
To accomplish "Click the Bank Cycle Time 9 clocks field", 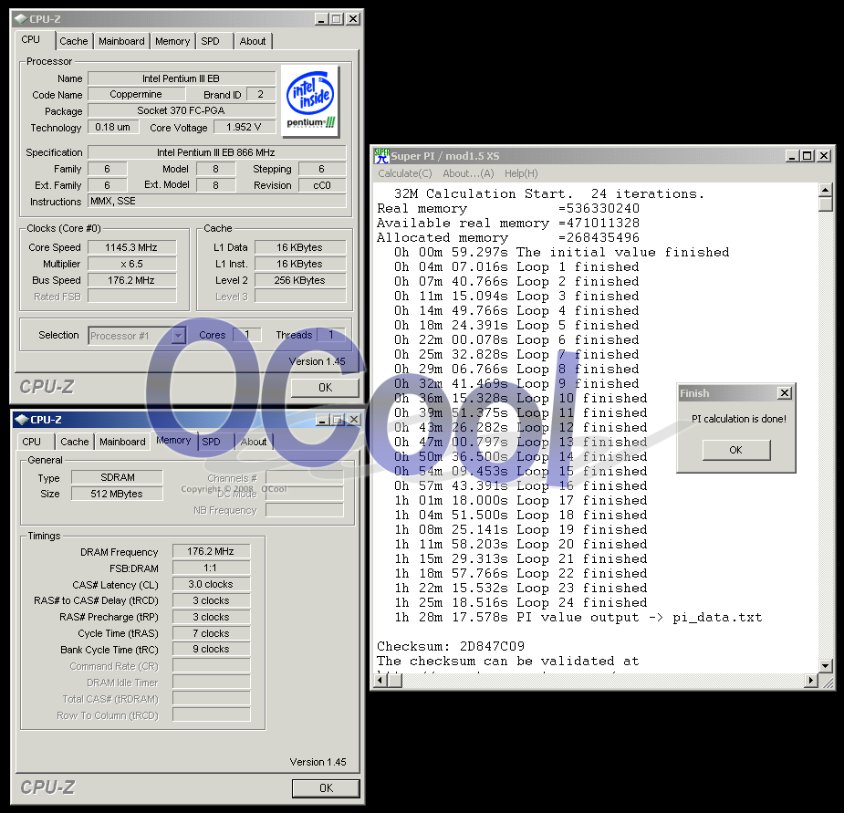I will [x=211, y=650].
